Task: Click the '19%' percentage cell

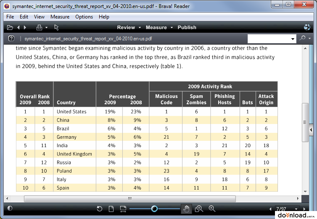Action: [110, 112]
